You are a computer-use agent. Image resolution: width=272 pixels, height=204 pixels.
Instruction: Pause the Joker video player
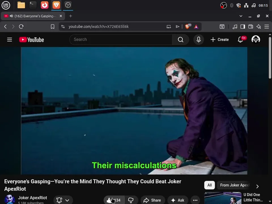[x=134, y=111]
